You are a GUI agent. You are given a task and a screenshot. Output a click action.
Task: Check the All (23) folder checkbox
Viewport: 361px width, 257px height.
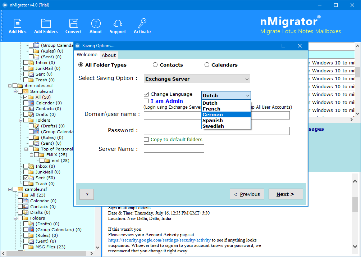point(20,195)
